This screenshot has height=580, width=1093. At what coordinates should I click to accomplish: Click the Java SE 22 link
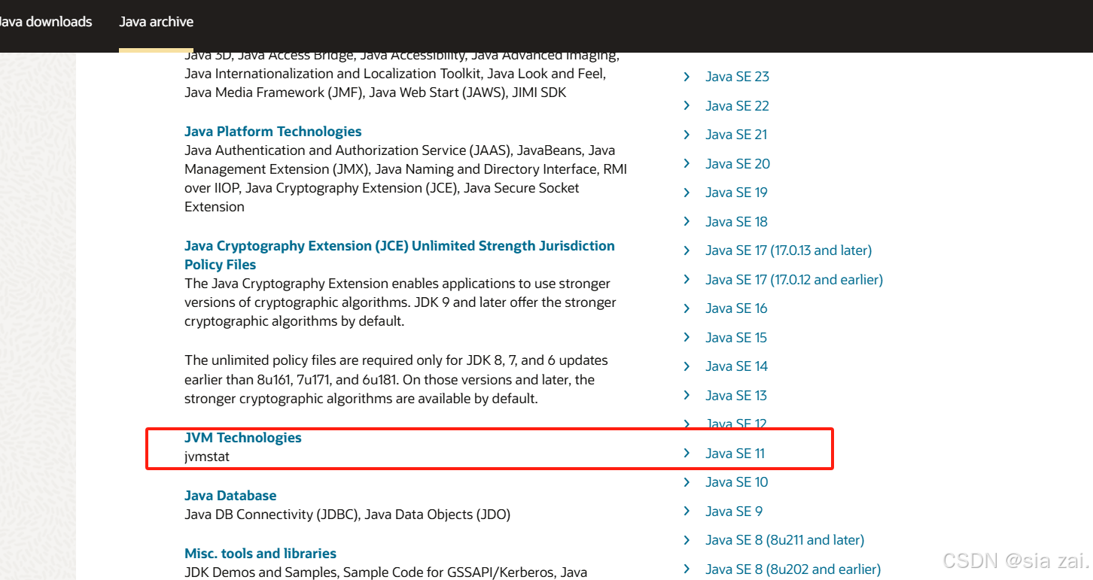click(x=737, y=105)
